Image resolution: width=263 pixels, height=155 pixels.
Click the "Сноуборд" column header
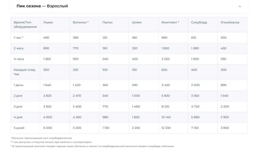tap(199, 22)
